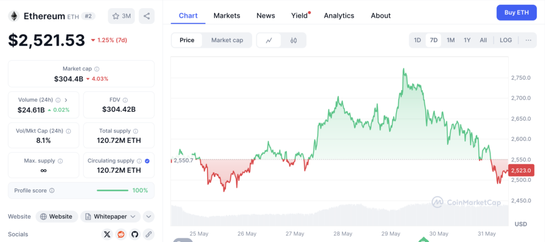The image size is (545, 242).
Task: Select the 1M time range
Action: coord(450,40)
